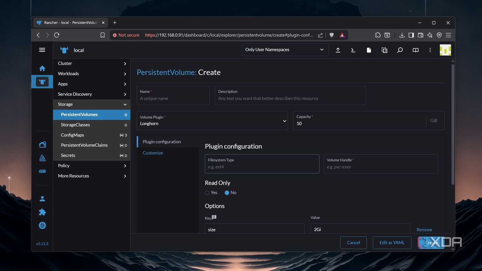Click the Filesystem Type field
The image size is (482, 271).
point(262,164)
